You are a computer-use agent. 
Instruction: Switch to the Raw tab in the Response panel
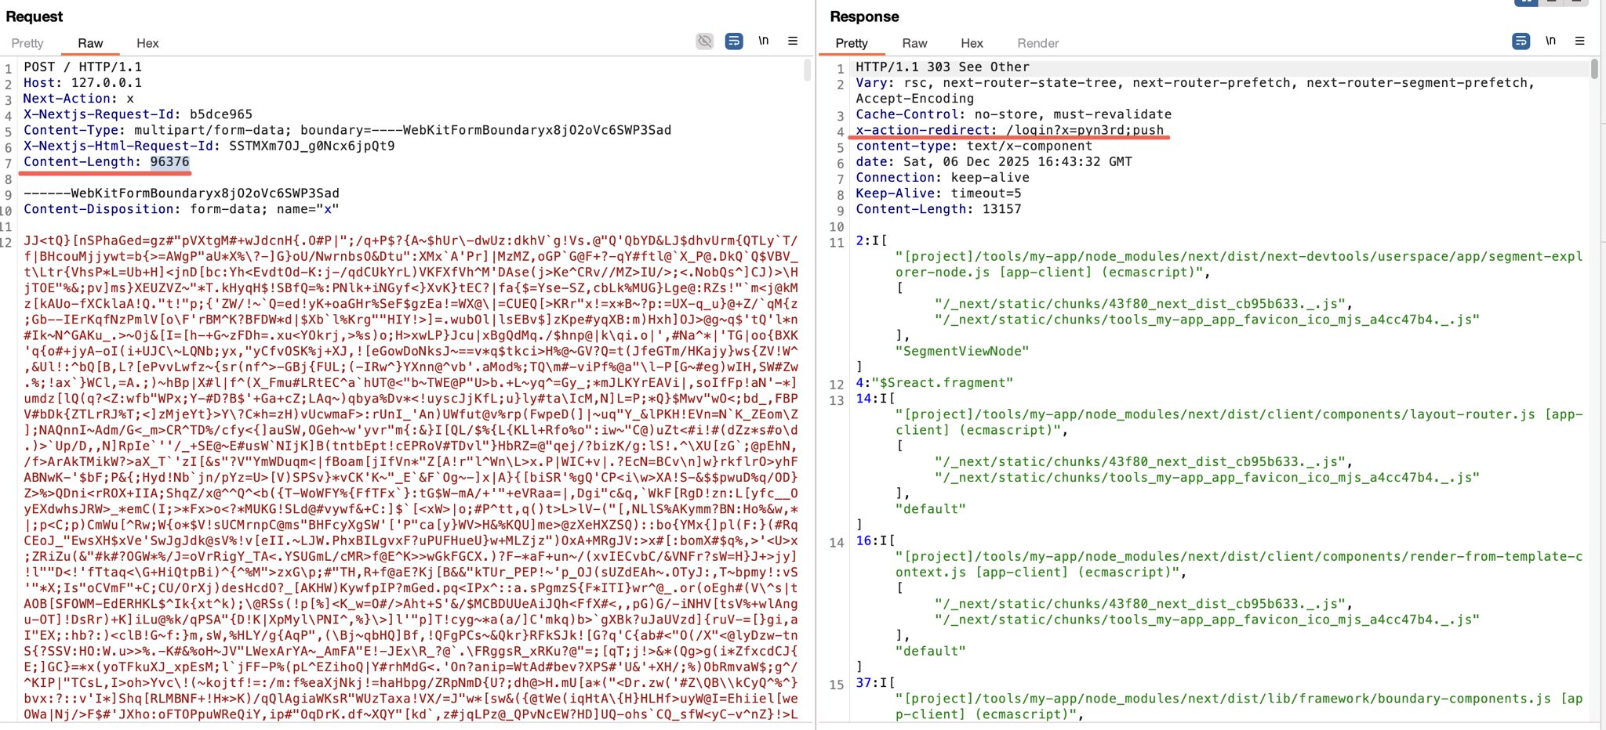tap(914, 43)
